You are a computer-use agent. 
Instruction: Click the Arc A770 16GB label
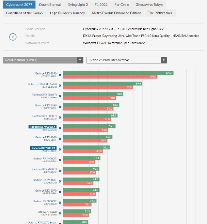47,212
